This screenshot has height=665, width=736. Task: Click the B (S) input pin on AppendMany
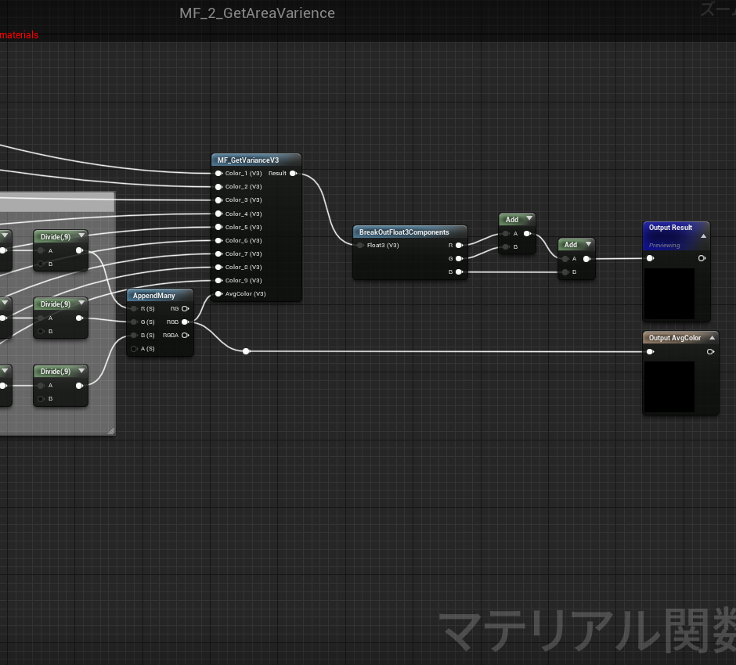pyautogui.click(x=134, y=336)
